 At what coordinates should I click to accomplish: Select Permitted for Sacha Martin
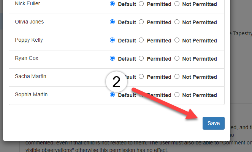click(x=141, y=77)
